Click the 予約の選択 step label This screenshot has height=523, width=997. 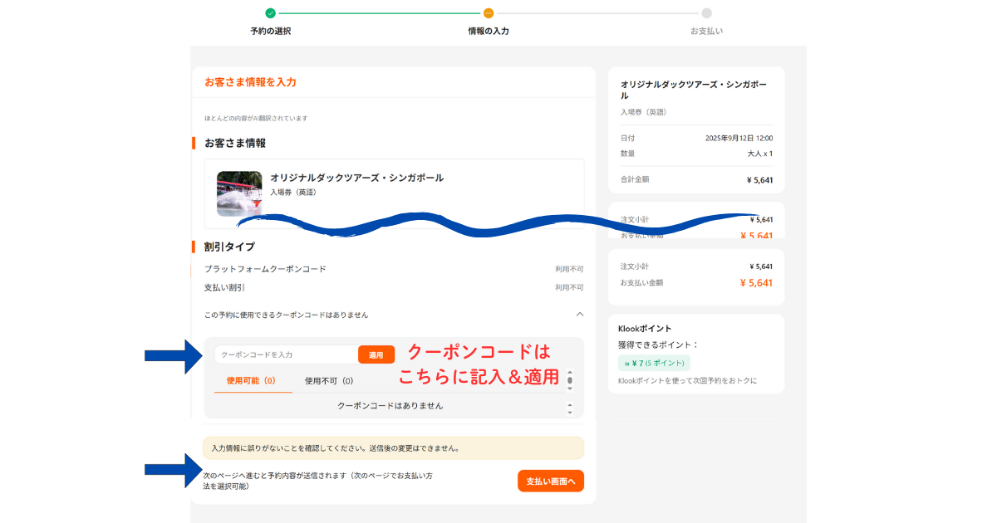[x=271, y=32]
